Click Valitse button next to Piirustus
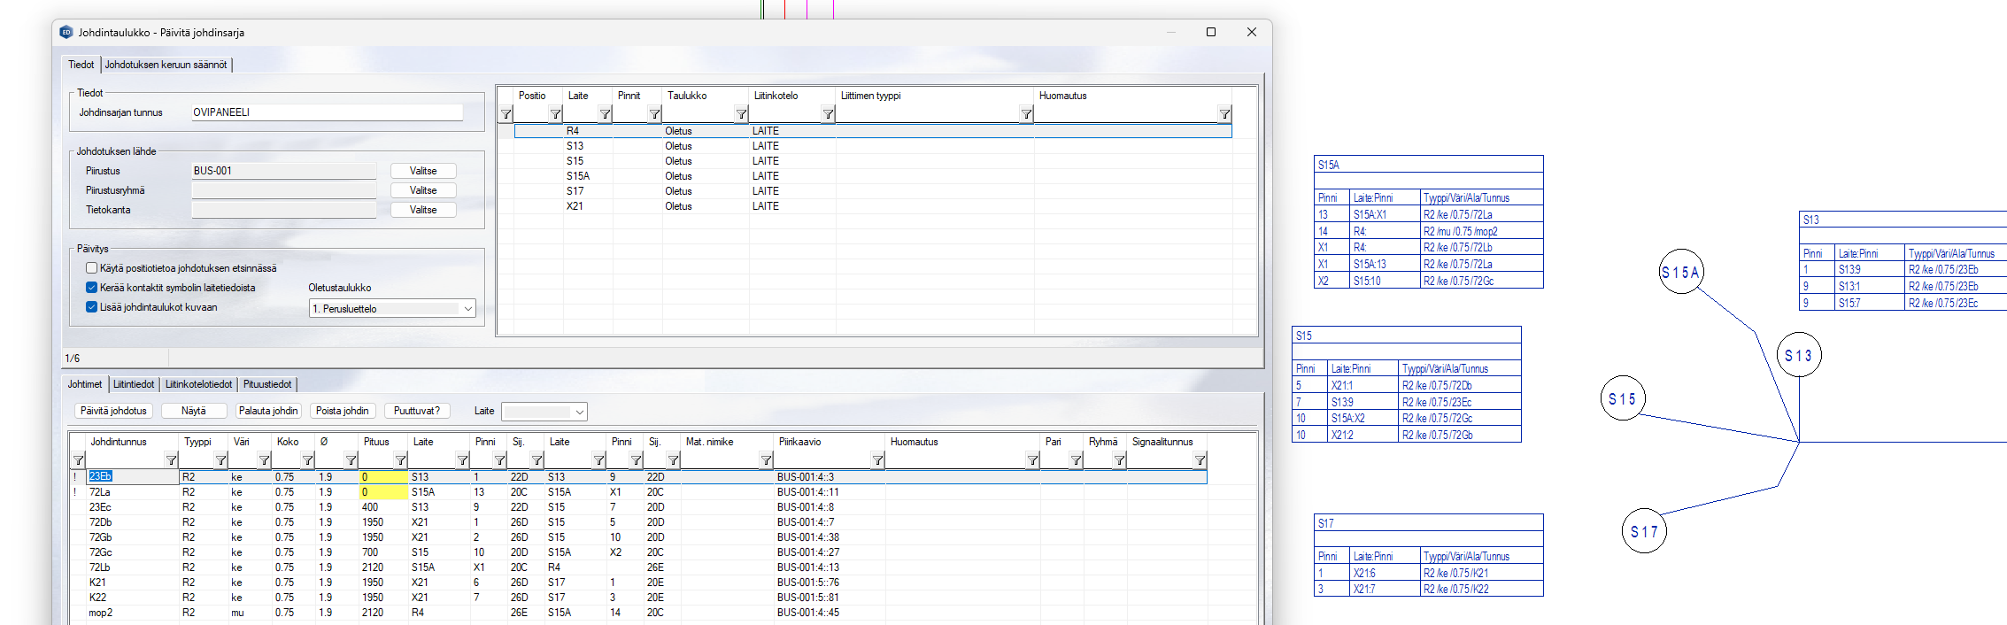Screen dimensions: 2007x625 coord(423,171)
